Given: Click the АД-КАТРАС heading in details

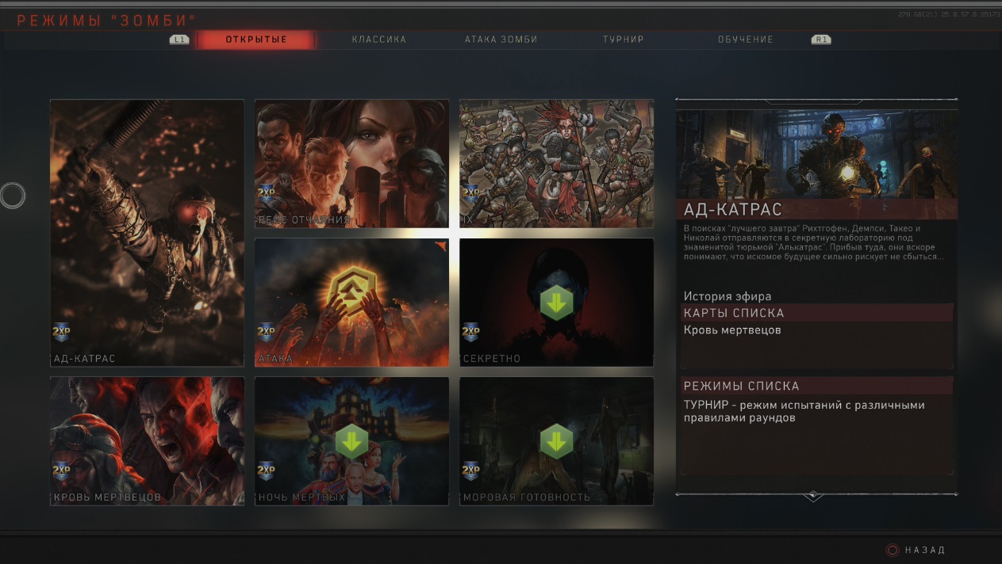Looking at the screenshot, I should [733, 209].
